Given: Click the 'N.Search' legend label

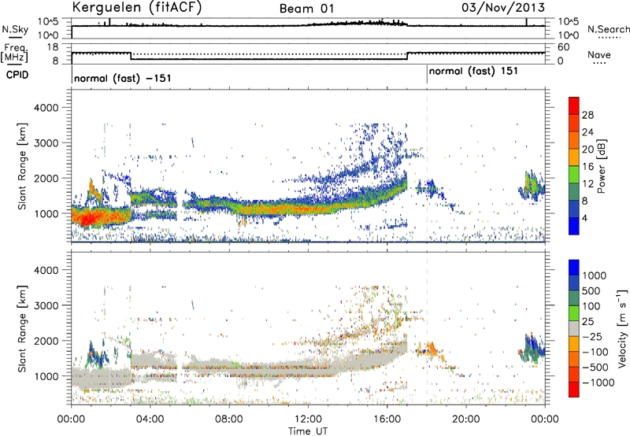Looking at the screenshot, I should tap(608, 29).
